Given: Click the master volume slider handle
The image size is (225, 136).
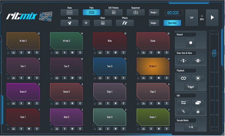Looking at the screenshot, I should (214, 53).
